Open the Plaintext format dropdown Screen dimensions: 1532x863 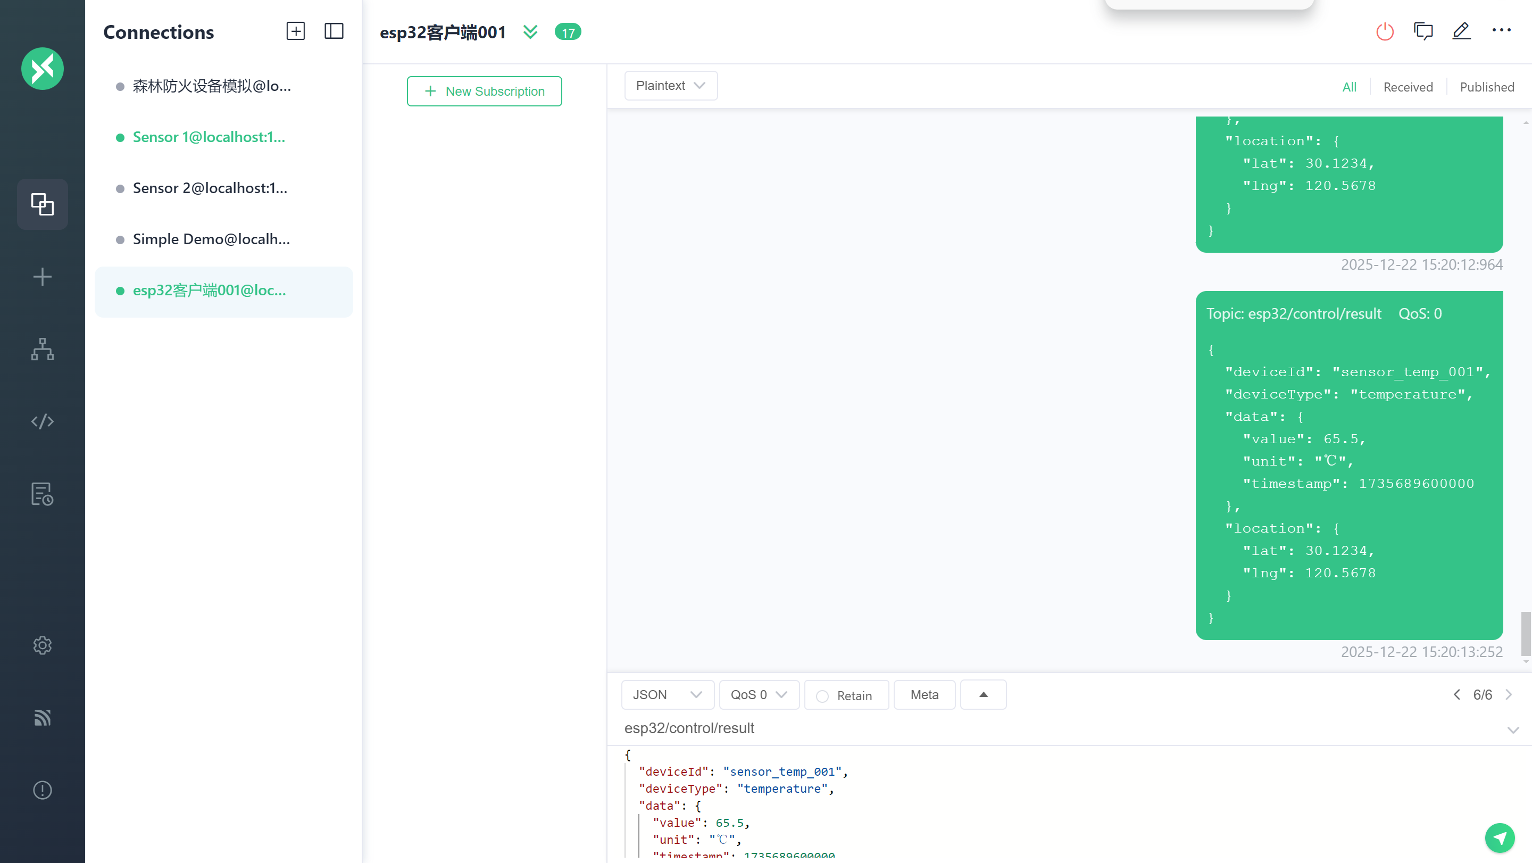670,86
